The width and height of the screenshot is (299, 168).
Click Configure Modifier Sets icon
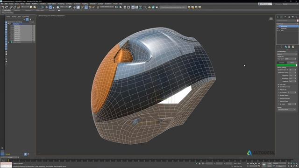tap(293, 47)
